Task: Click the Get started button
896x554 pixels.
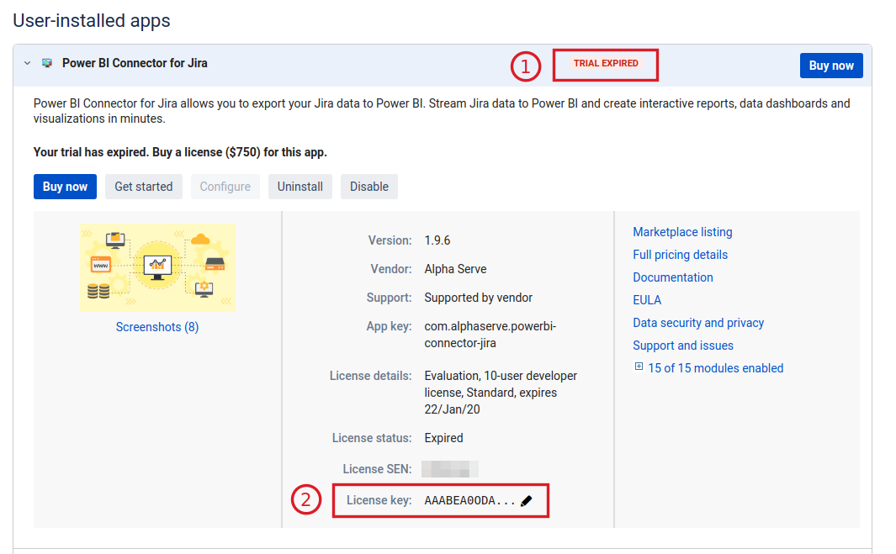Action: click(x=143, y=187)
